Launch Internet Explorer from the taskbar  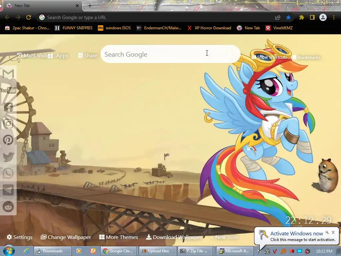26,251
